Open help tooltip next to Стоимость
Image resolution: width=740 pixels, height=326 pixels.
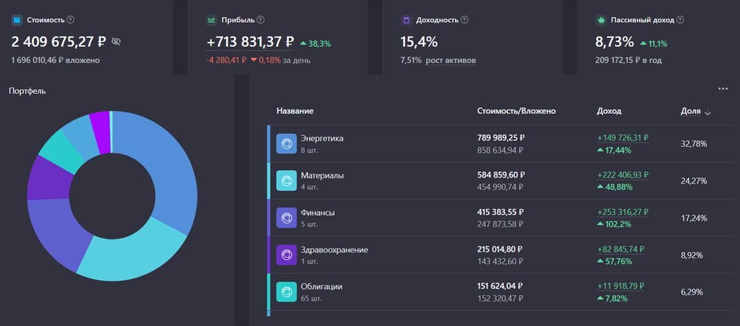(x=70, y=20)
